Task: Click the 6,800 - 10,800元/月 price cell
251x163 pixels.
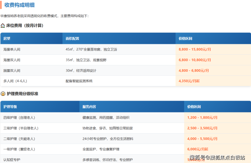Action: (x=195, y=60)
